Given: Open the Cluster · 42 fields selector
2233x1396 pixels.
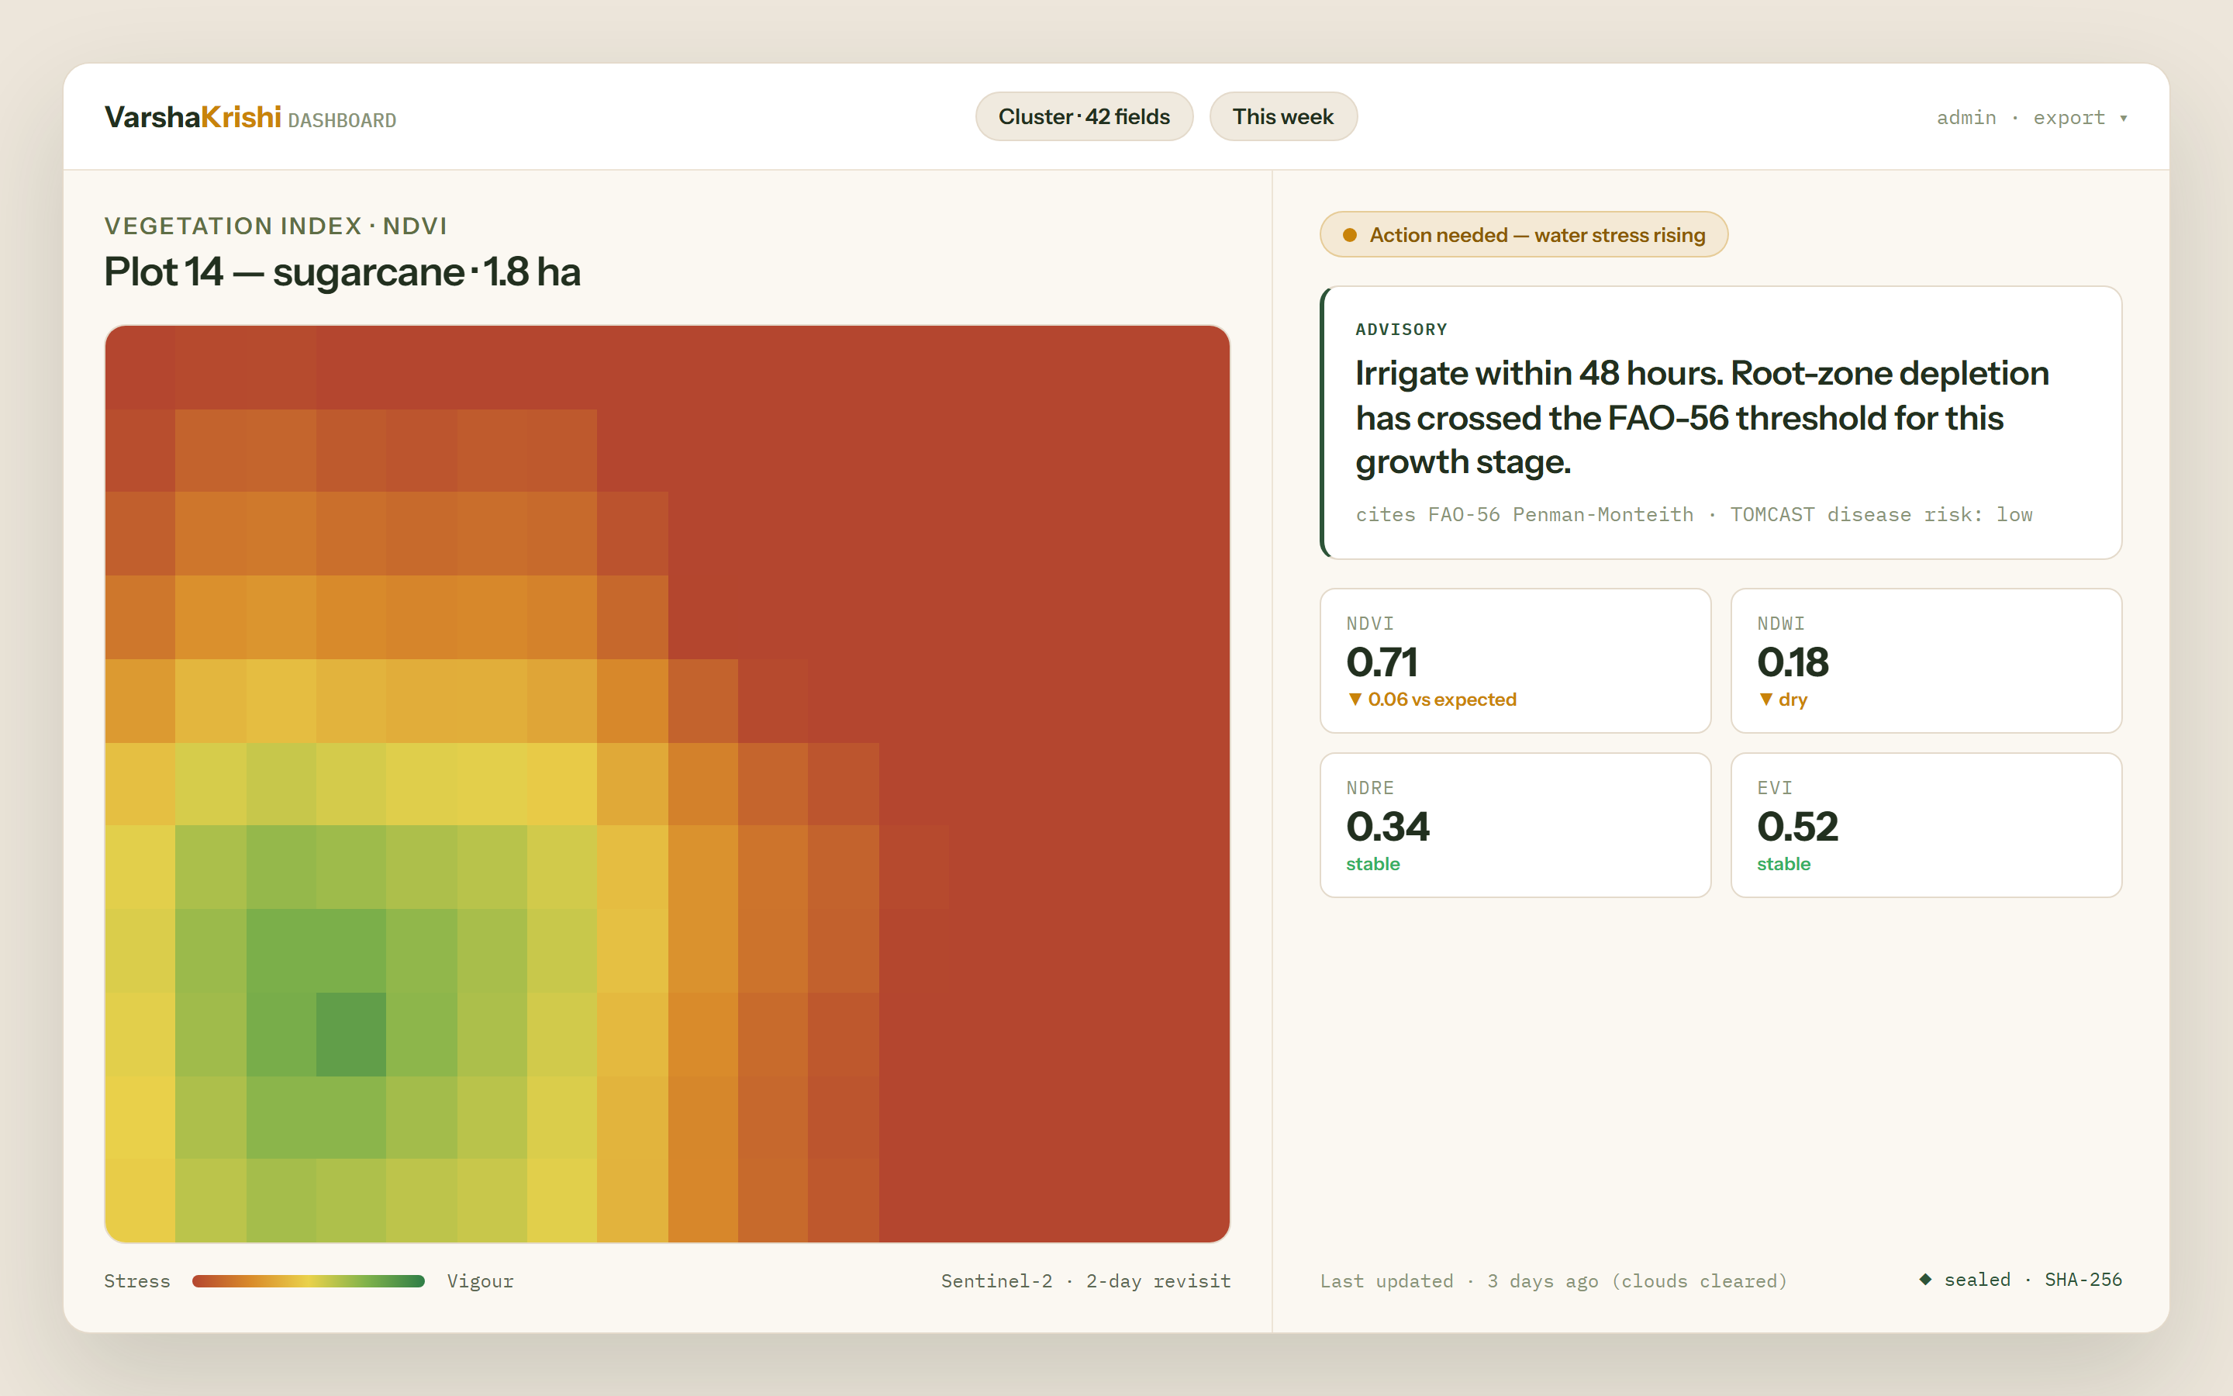Looking at the screenshot, I should [x=1084, y=117].
